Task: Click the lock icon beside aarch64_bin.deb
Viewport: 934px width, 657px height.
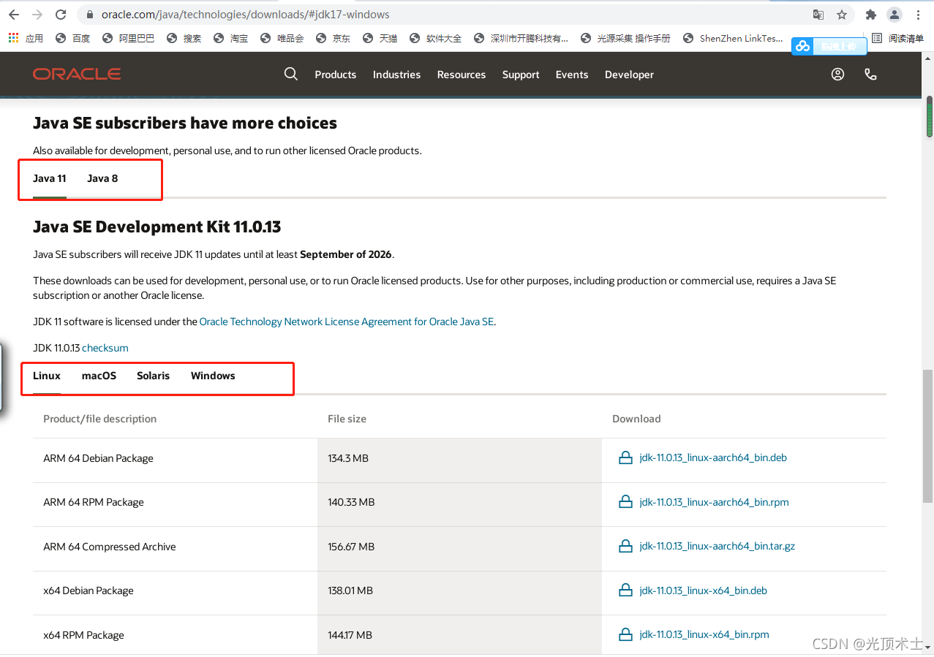Action: 625,458
